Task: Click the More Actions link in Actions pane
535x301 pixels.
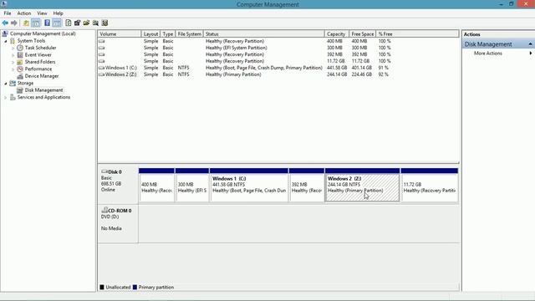Action: coord(488,54)
